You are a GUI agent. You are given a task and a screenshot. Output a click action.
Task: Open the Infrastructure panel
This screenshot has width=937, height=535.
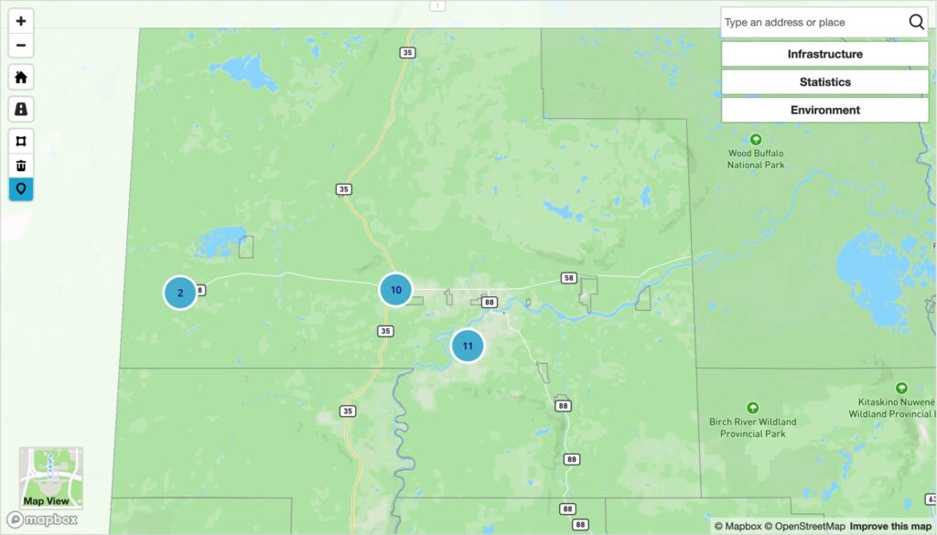(x=824, y=54)
